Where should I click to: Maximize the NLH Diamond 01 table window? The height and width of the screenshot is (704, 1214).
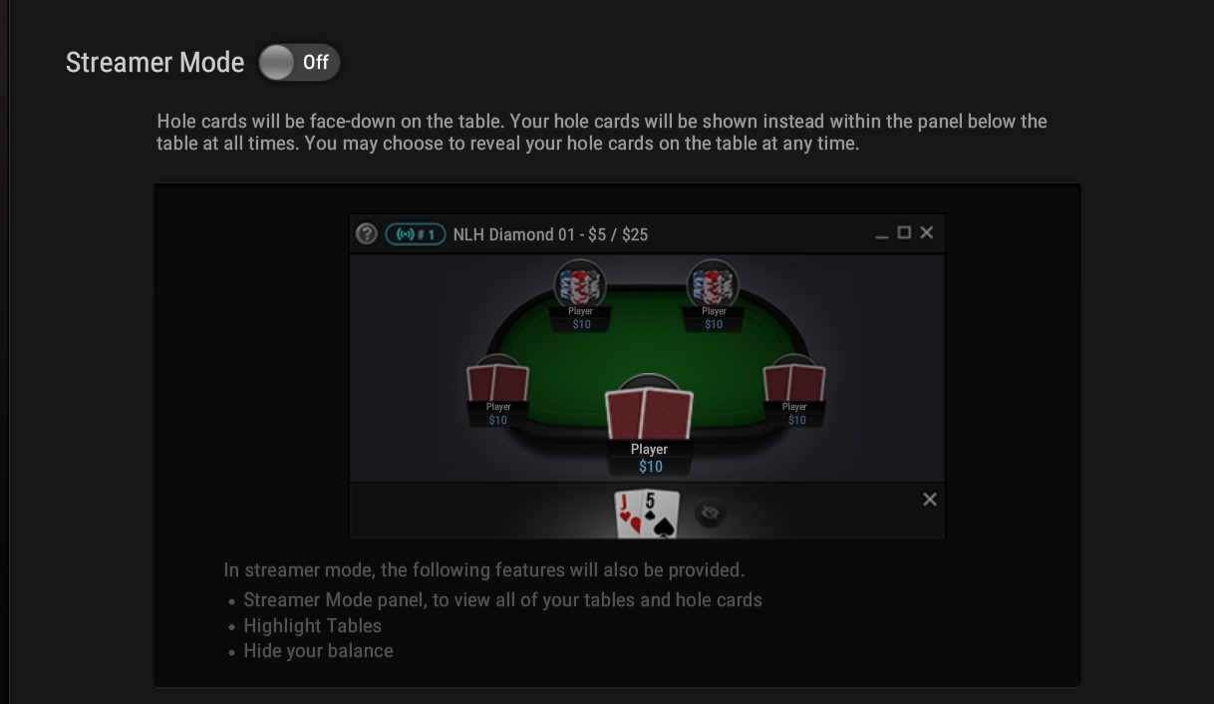point(904,232)
